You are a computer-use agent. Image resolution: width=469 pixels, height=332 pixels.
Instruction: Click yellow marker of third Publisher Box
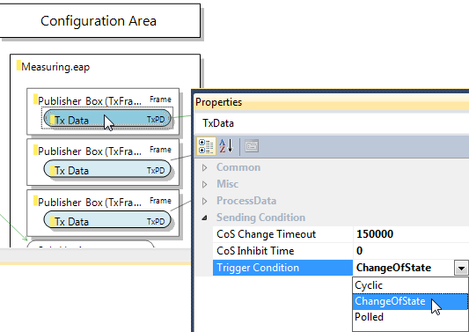tap(35, 201)
